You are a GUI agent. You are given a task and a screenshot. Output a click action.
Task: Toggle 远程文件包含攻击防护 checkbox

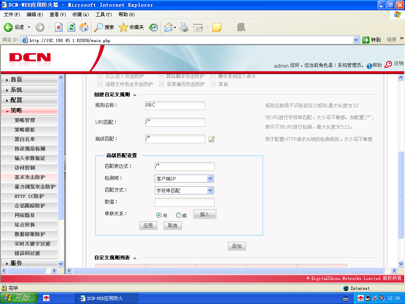(100, 84)
